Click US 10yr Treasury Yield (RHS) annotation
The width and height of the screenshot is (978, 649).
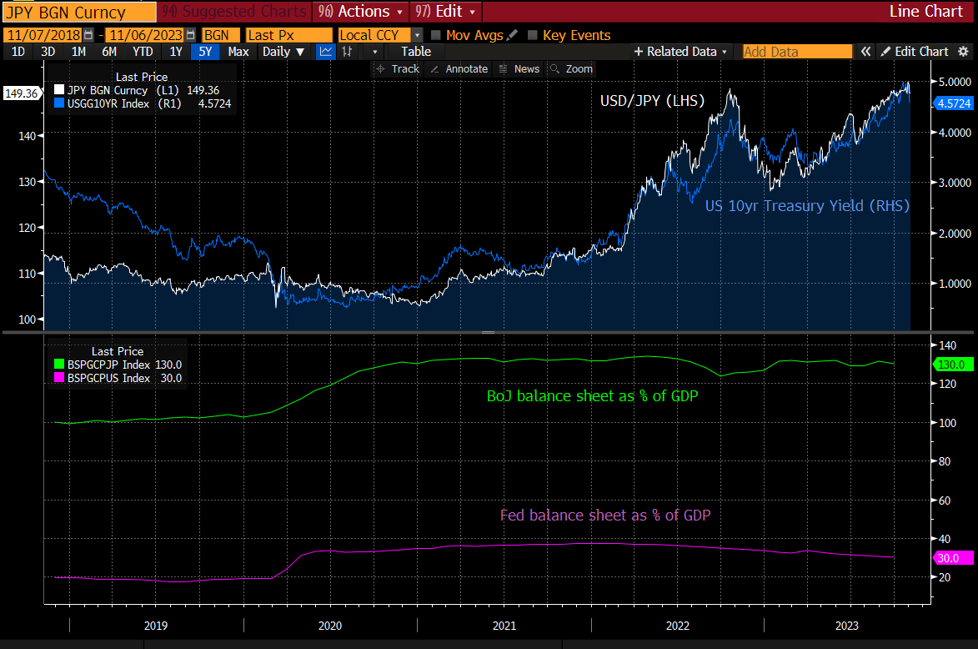click(x=807, y=205)
